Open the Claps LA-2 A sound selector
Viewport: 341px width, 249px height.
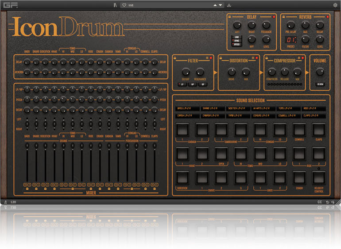pyautogui.click(x=314, y=115)
